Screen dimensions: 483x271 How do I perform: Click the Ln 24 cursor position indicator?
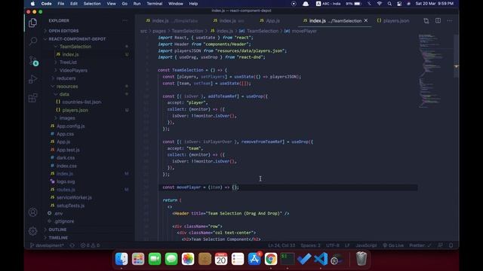tap(281, 245)
